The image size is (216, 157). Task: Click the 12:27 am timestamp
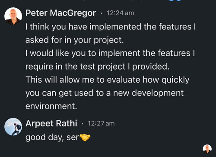[101, 124]
